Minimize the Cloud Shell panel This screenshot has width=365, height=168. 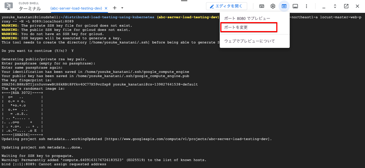324,6
